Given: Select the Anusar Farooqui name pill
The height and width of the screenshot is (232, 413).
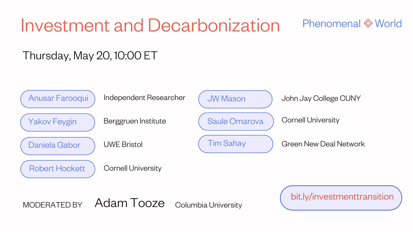Looking at the screenshot, I should 58,99.
